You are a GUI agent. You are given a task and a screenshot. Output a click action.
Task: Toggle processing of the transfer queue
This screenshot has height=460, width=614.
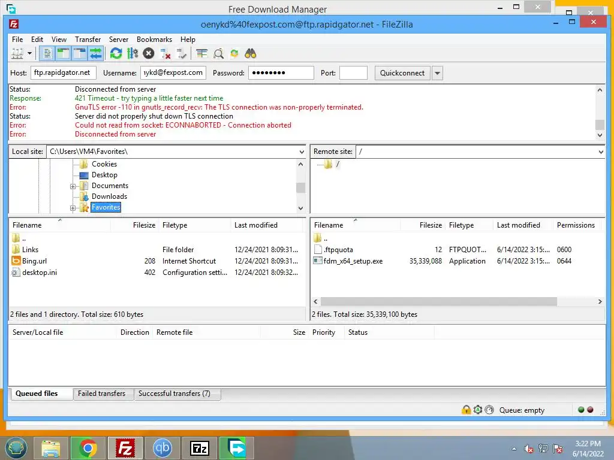click(x=133, y=53)
